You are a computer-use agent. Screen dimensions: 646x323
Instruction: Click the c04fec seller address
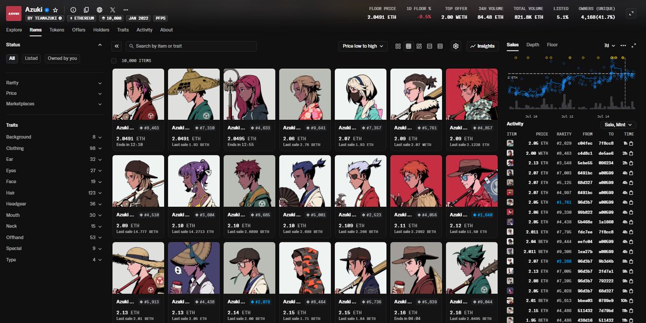point(585,143)
